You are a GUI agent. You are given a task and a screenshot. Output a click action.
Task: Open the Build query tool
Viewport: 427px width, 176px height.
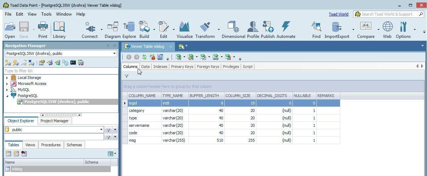tap(144, 30)
